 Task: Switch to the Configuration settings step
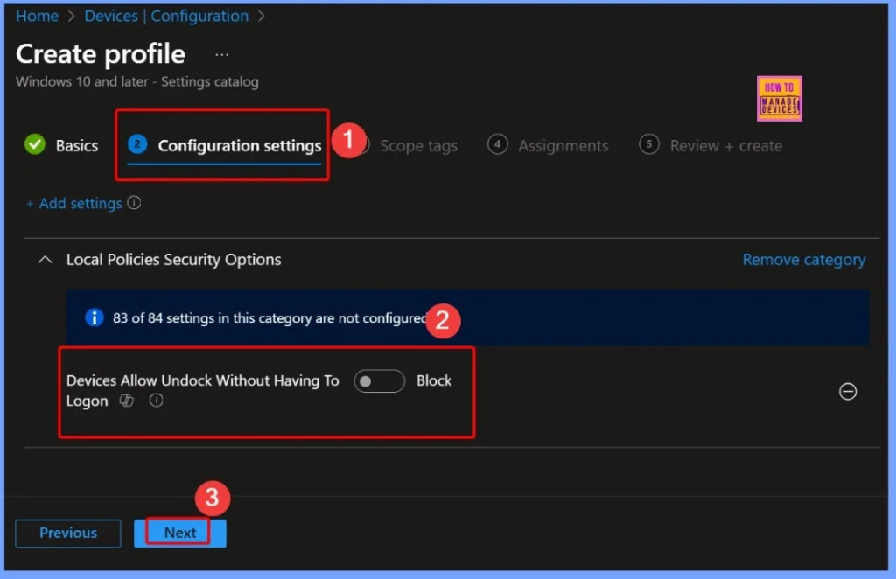click(x=239, y=146)
